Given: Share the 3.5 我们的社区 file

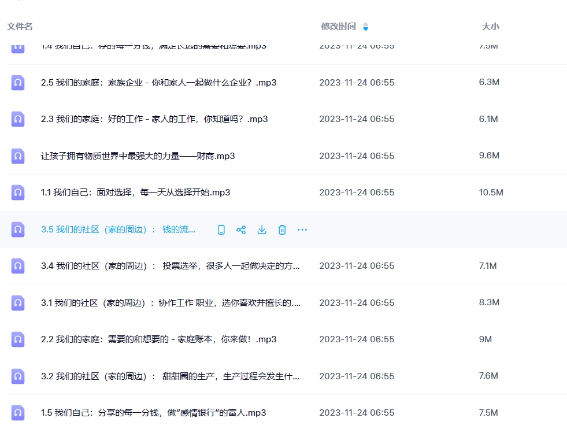Looking at the screenshot, I should tap(241, 230).
